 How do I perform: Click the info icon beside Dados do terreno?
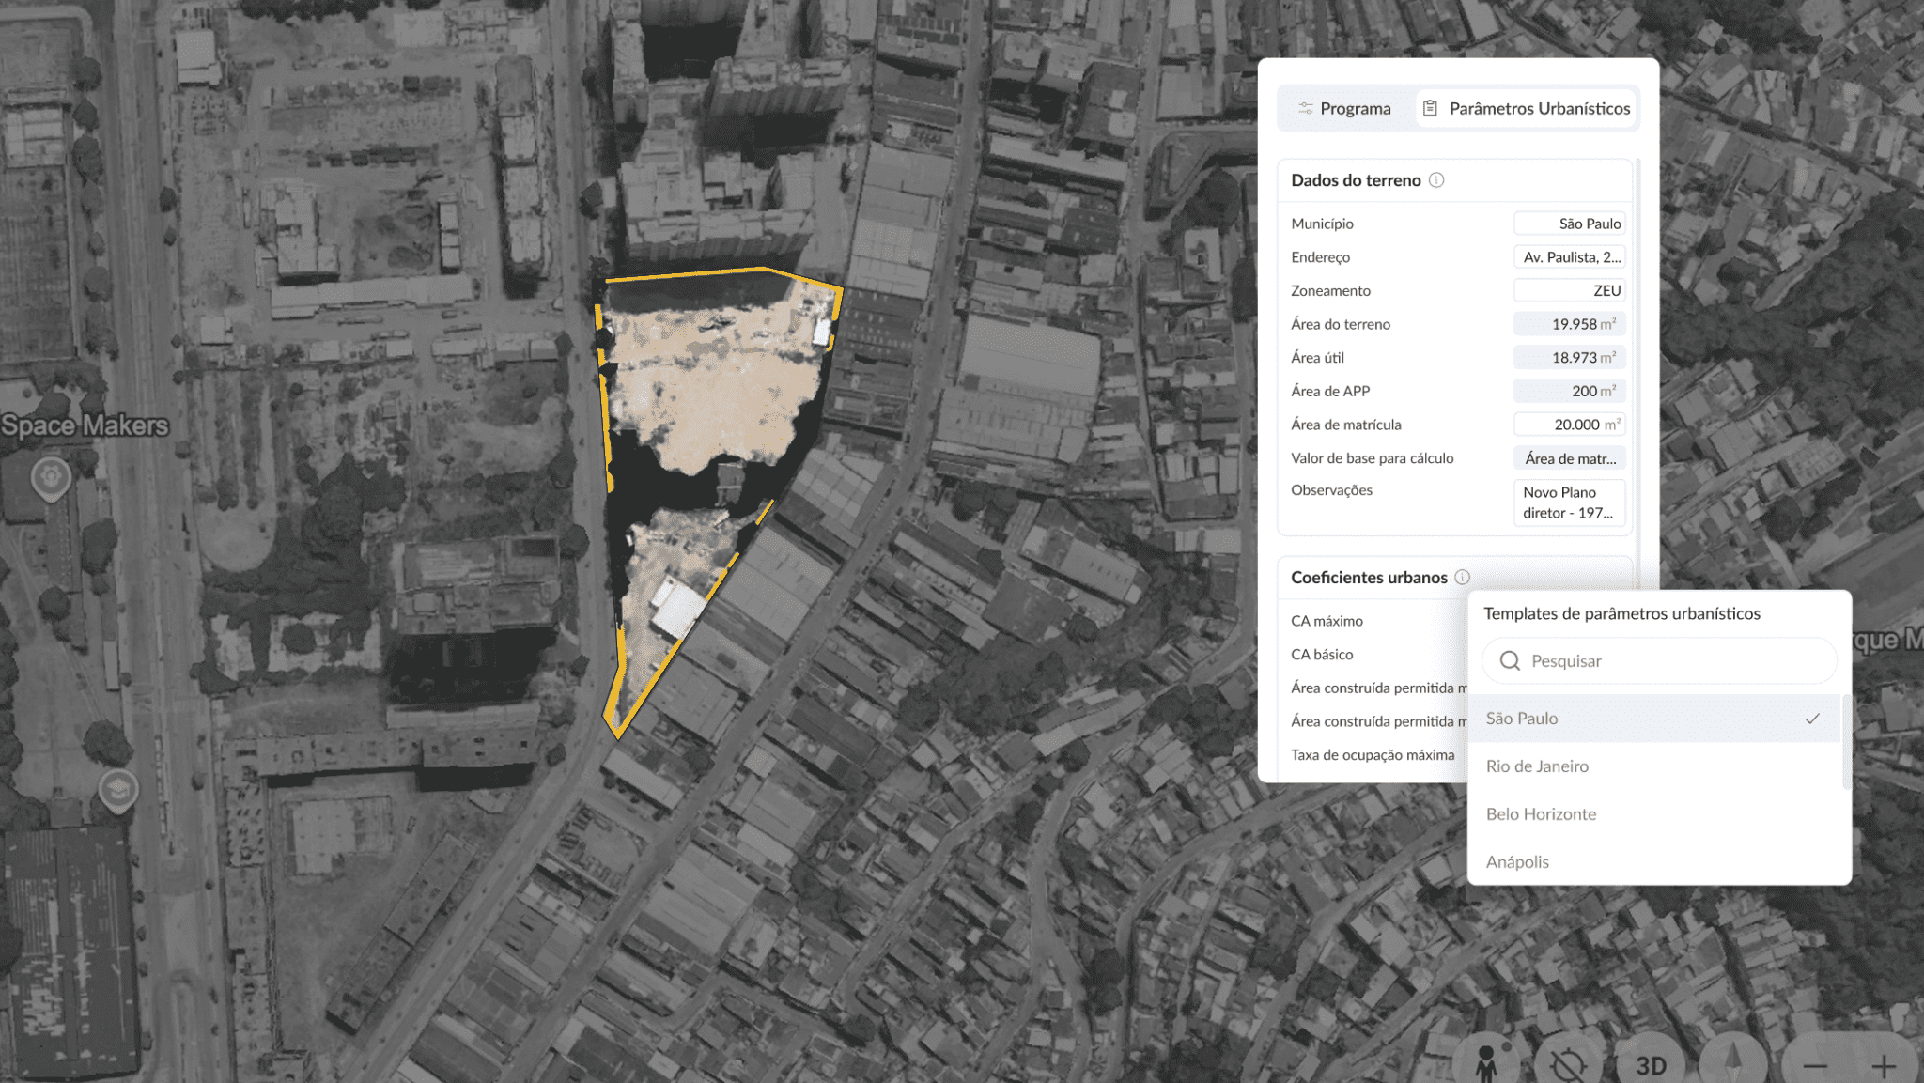(1436, 180)
